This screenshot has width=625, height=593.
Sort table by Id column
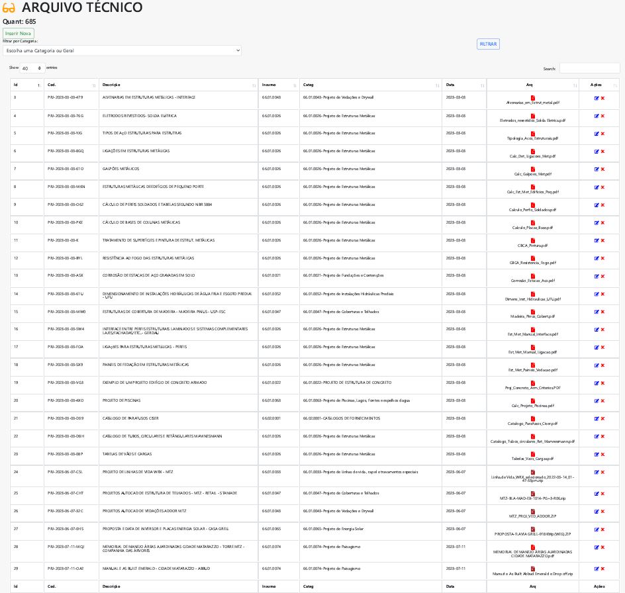(x=27, y=85)
